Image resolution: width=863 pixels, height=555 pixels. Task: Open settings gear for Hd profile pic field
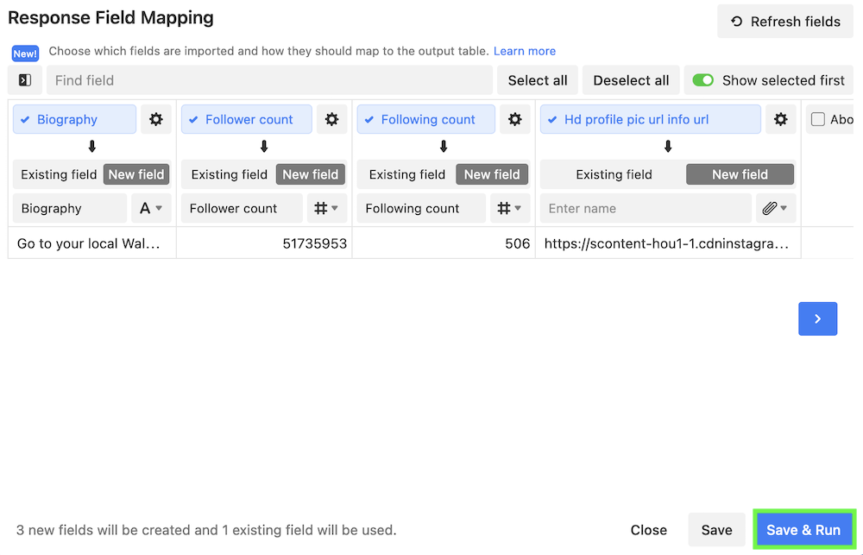pos(780,120)
